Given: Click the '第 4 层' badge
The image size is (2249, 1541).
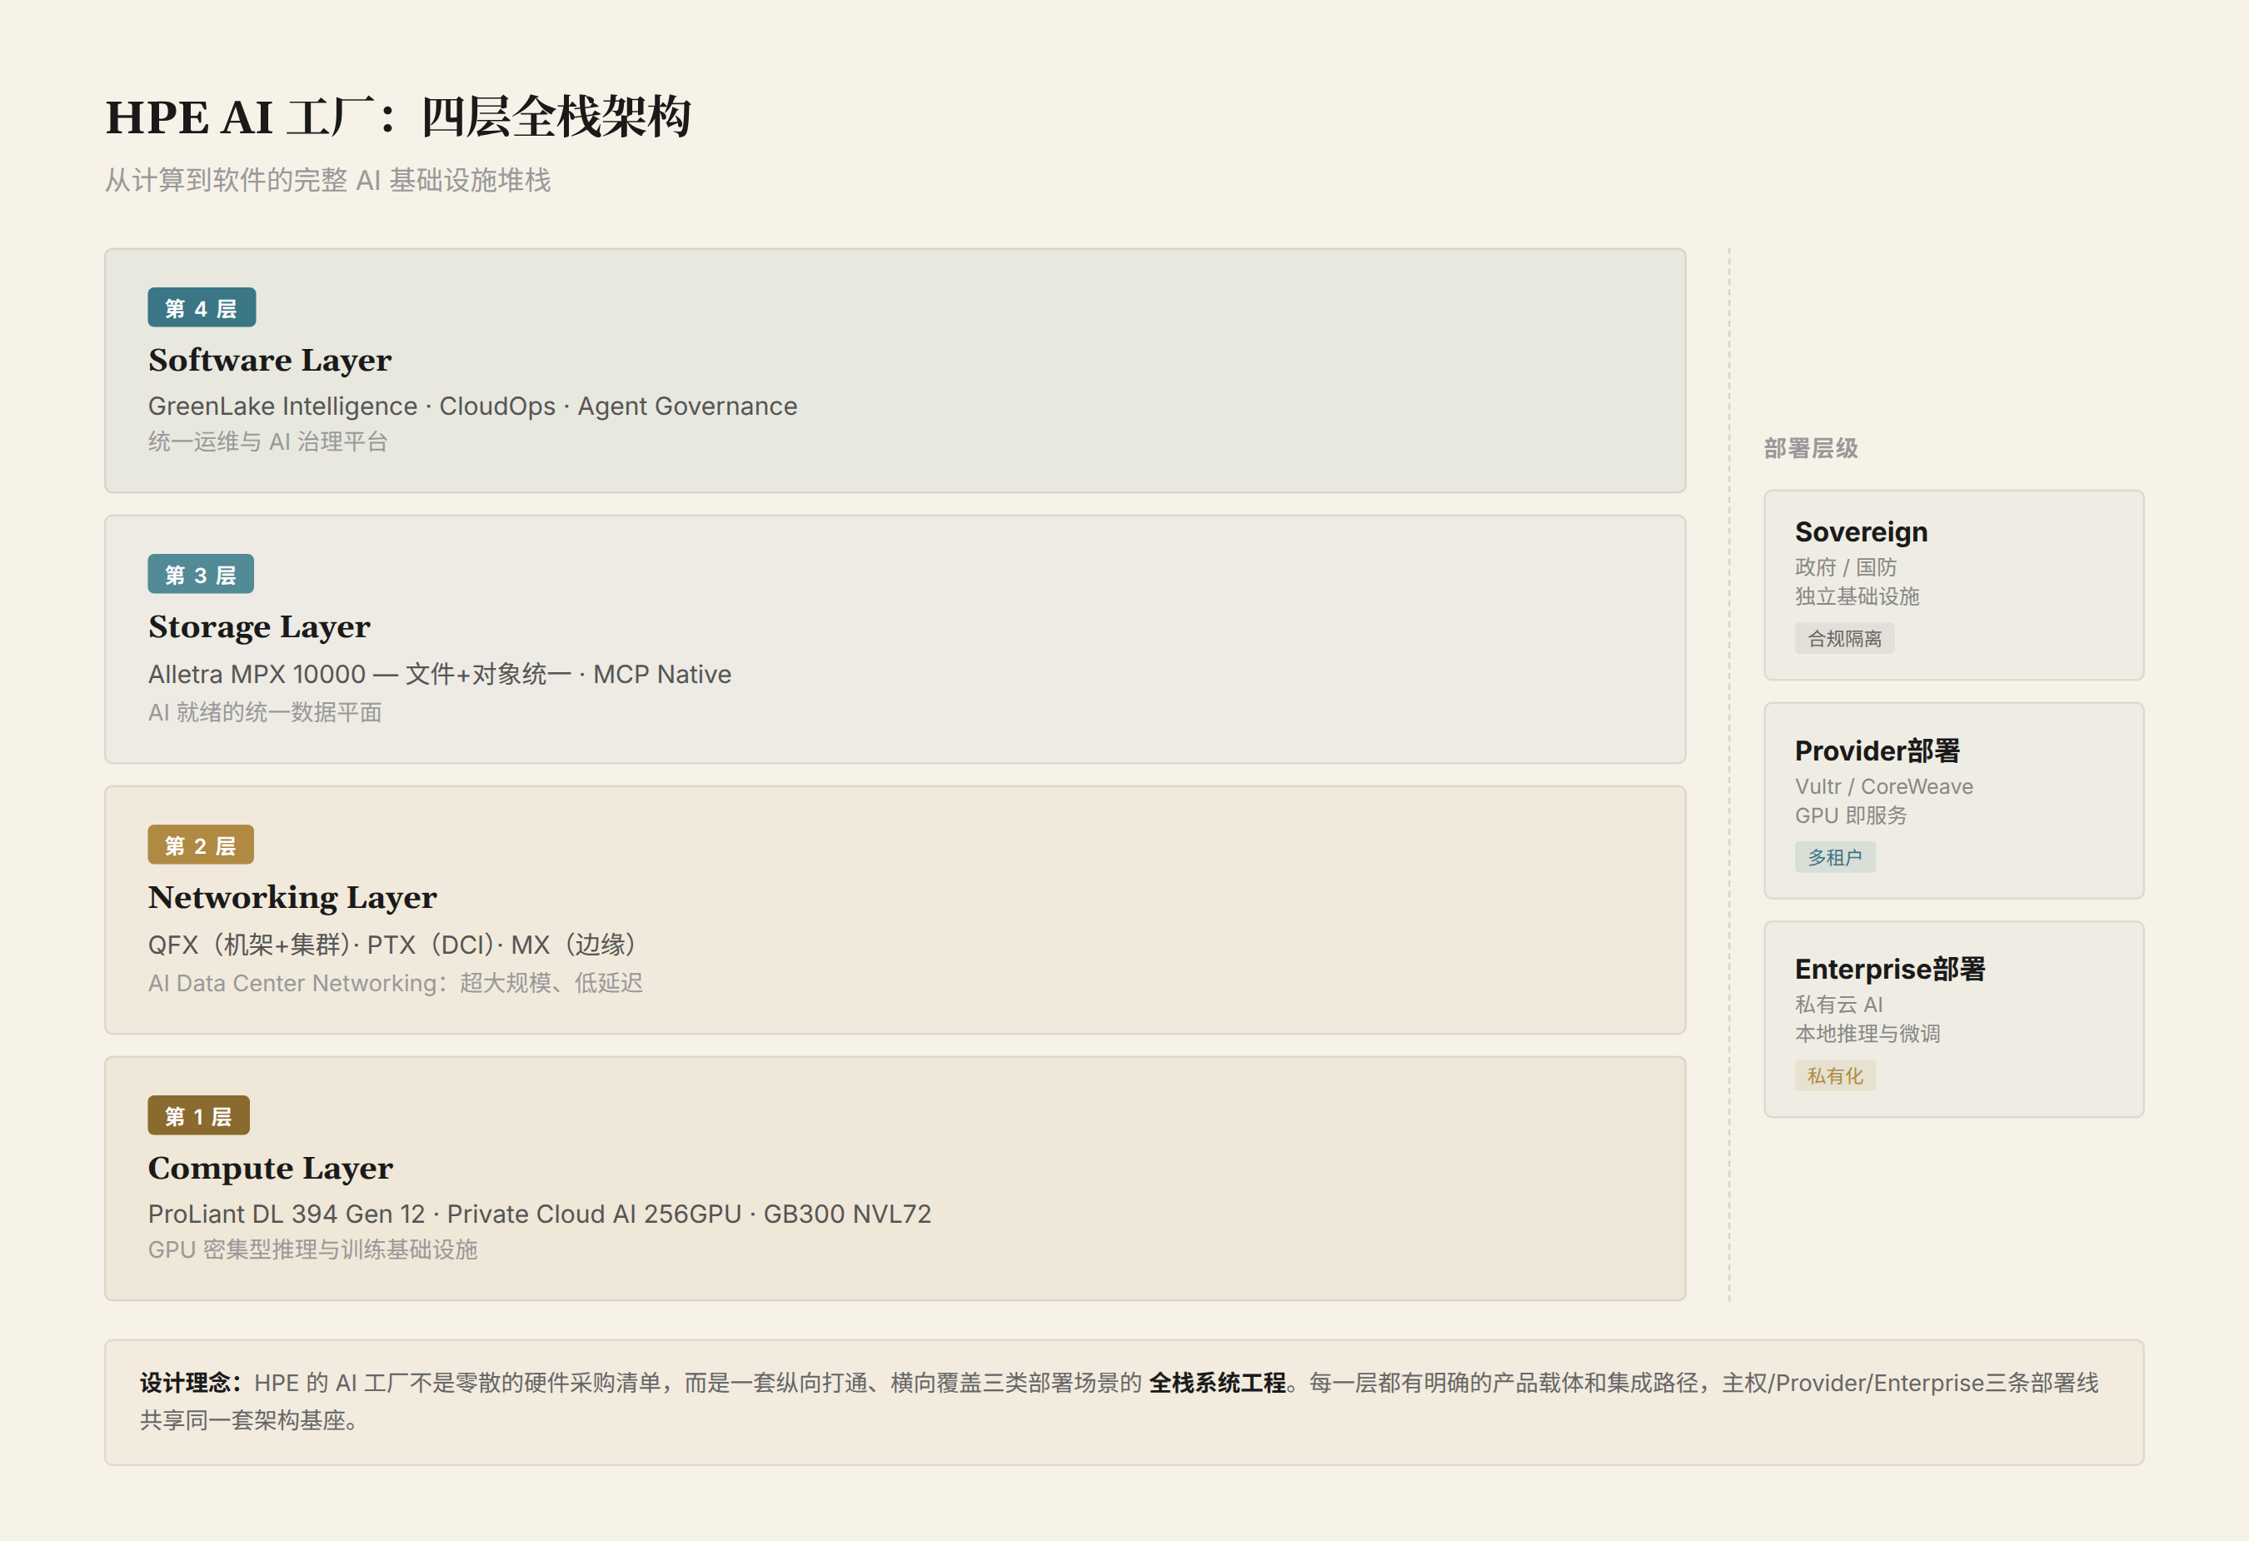Looking at the screenshot, I should pyautogui.click(x=202, y=308).
